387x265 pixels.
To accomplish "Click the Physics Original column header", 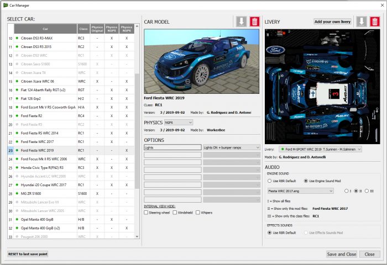I will point(97,29).
